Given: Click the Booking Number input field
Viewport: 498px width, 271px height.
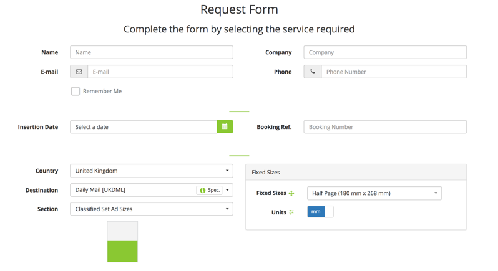Looking at the screenshot, I should click(385, 127).
